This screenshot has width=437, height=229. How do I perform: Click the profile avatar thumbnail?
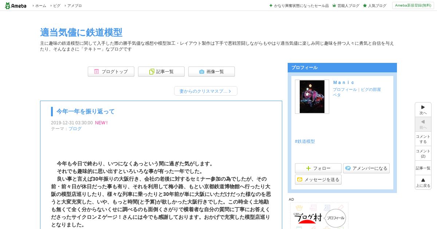point(312,97)
